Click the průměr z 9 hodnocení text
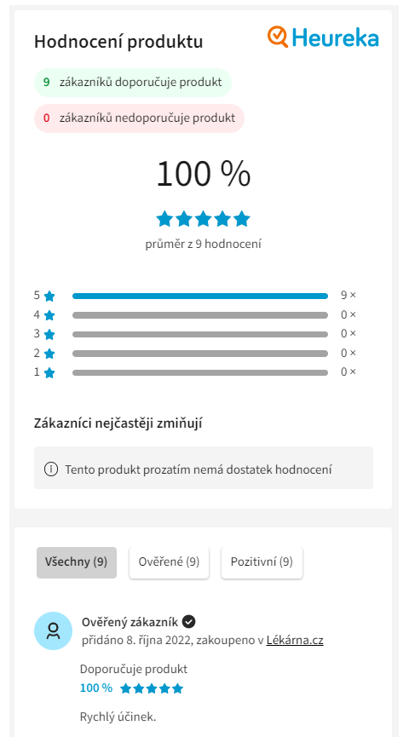Viewport: 409px width, 737px height. [204, 244]
